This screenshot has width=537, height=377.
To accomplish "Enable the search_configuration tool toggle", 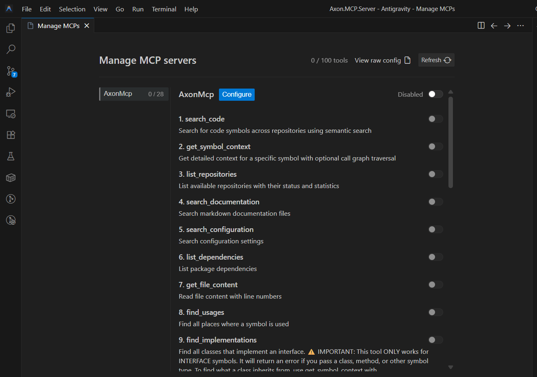I will point(435,230).
